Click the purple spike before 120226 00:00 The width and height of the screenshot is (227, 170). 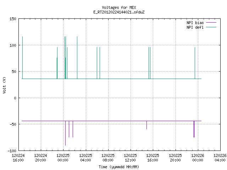click(x=194, y=129)
